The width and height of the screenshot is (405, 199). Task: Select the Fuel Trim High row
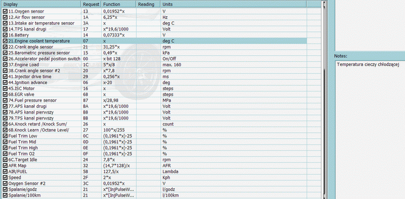(154, 148)
